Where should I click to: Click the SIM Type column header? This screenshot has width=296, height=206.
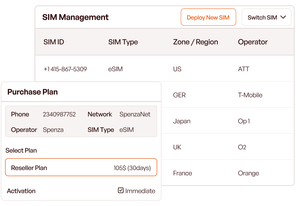[123, 42]
